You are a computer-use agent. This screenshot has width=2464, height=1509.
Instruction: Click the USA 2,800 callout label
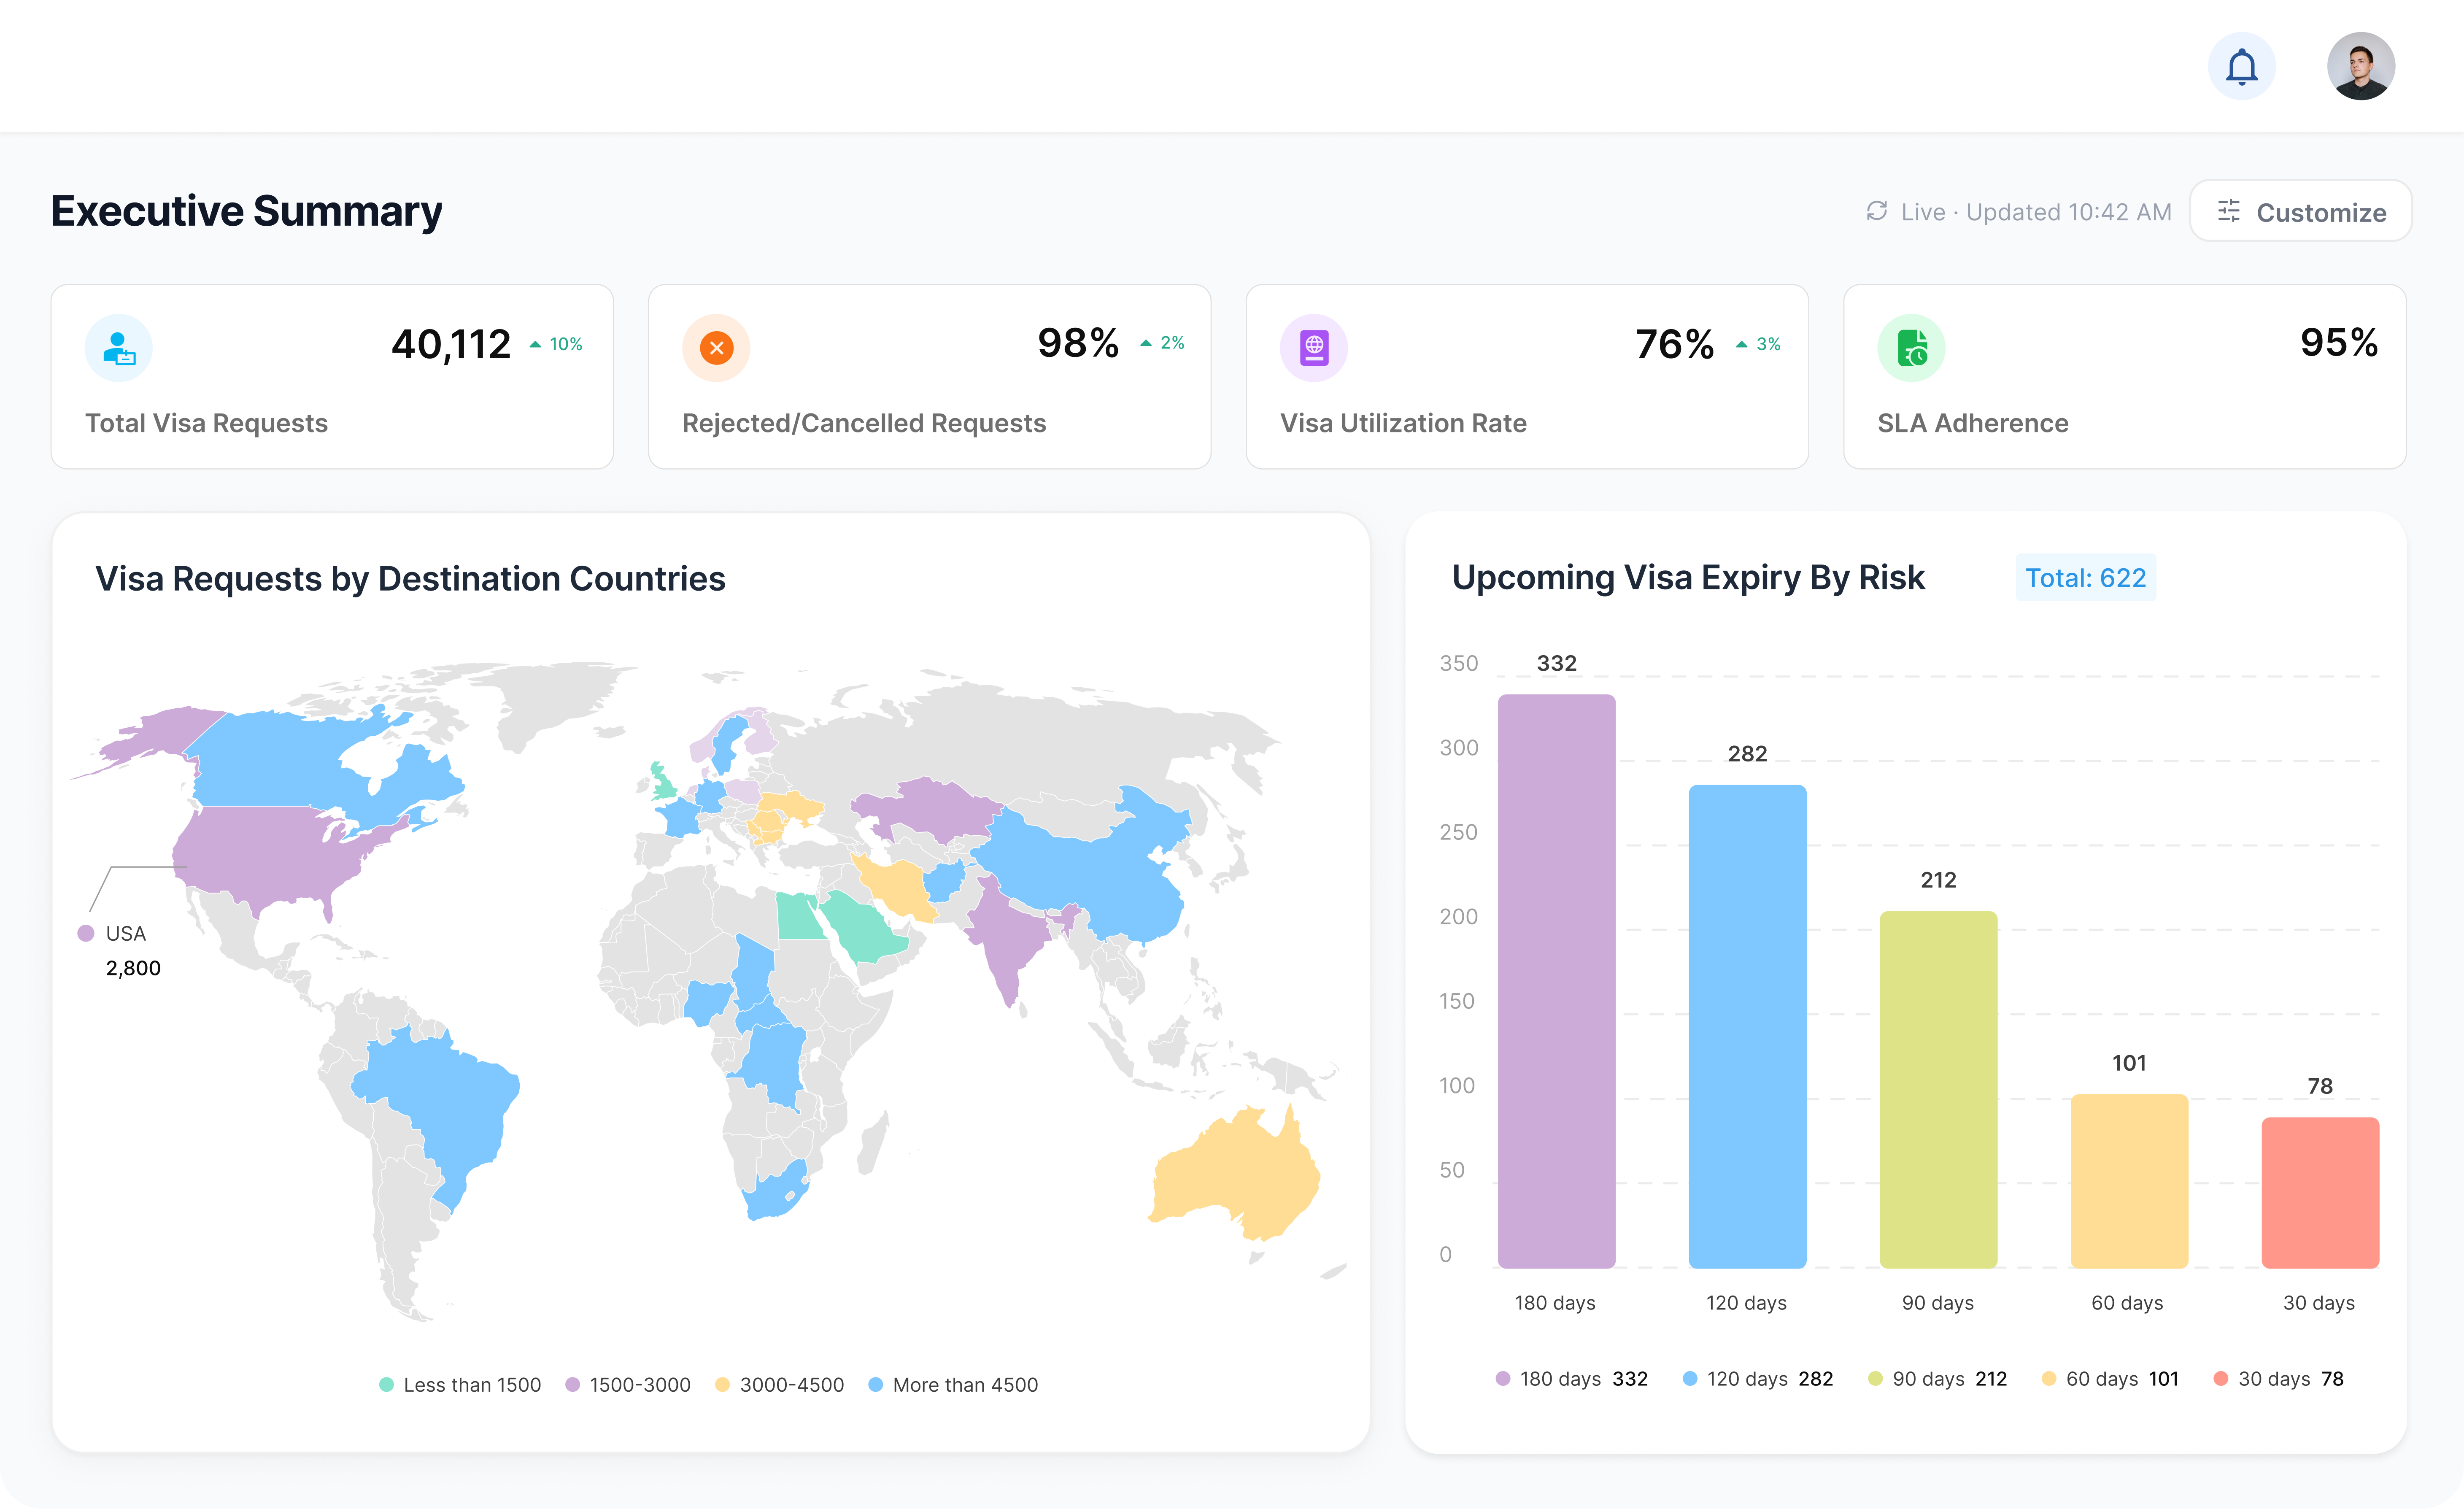[120, 950]
